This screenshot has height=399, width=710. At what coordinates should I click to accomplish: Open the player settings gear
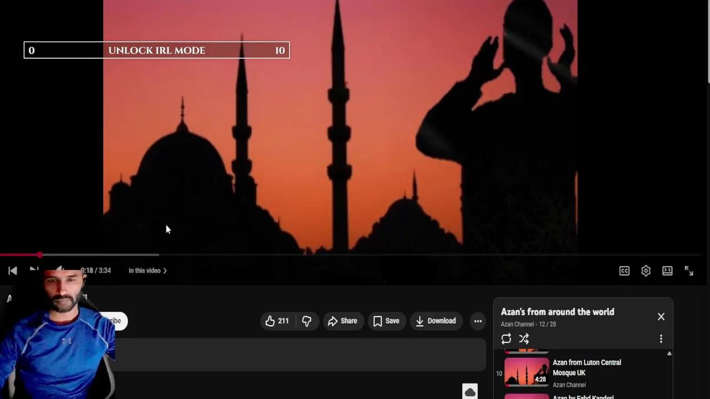(646, 270)
